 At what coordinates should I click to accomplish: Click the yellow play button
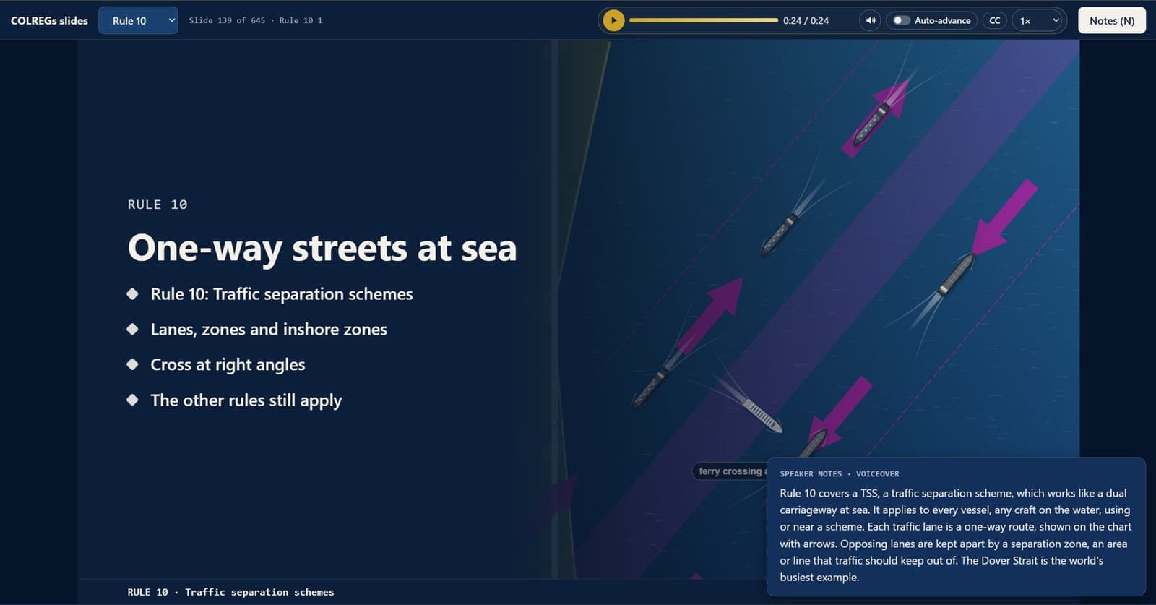613,20
